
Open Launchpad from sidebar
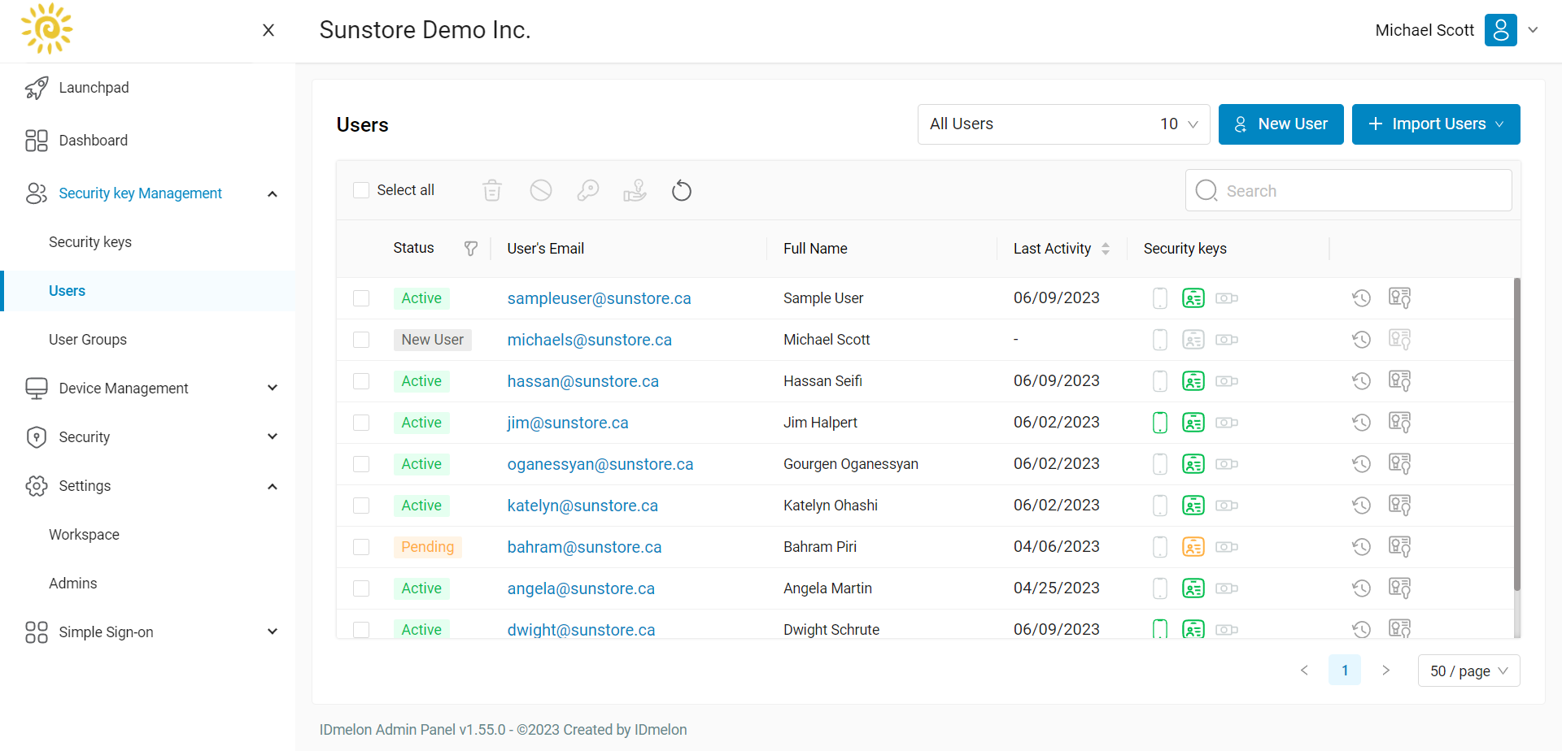pos(94,88)
